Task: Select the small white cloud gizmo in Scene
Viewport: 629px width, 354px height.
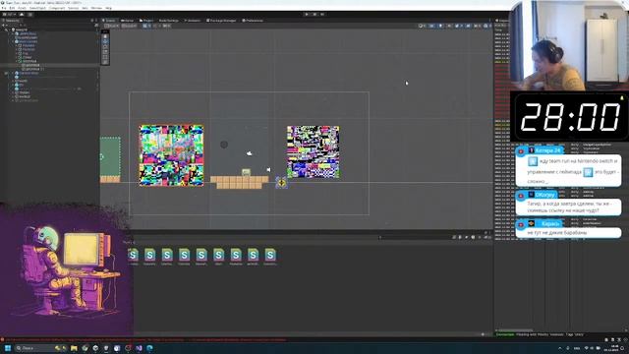Action: pos(249,153)
